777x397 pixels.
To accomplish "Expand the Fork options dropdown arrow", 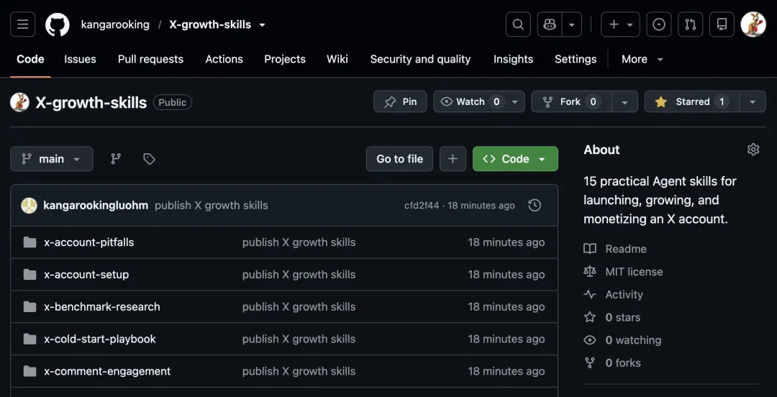I will (x=624, y=101).
